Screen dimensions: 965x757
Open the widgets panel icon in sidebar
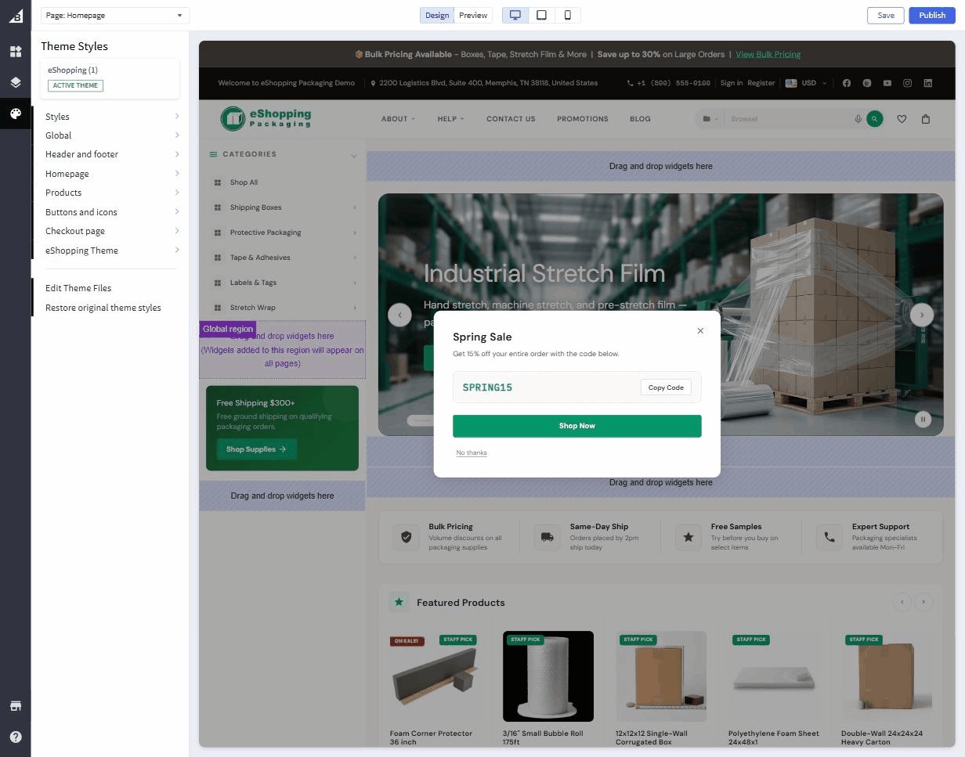[x=15, y=52]
